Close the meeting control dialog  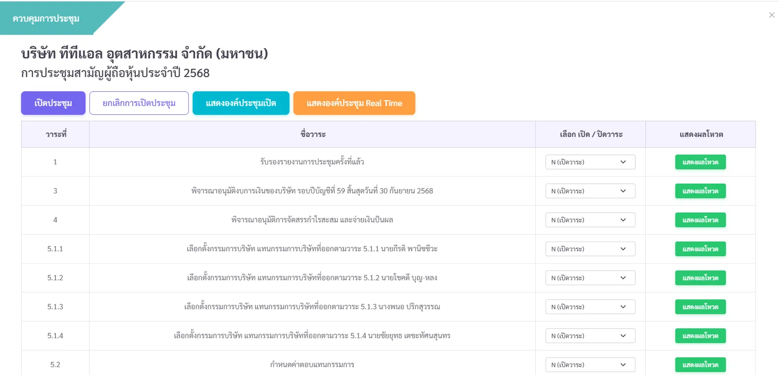pyautogui.click(x=771, y=15)
